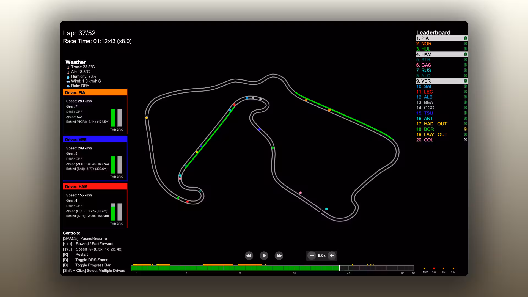This screenshot has width=528, height=297.
Task: Select ANT in the leaderboard
Action: click(x=442, y=119)
